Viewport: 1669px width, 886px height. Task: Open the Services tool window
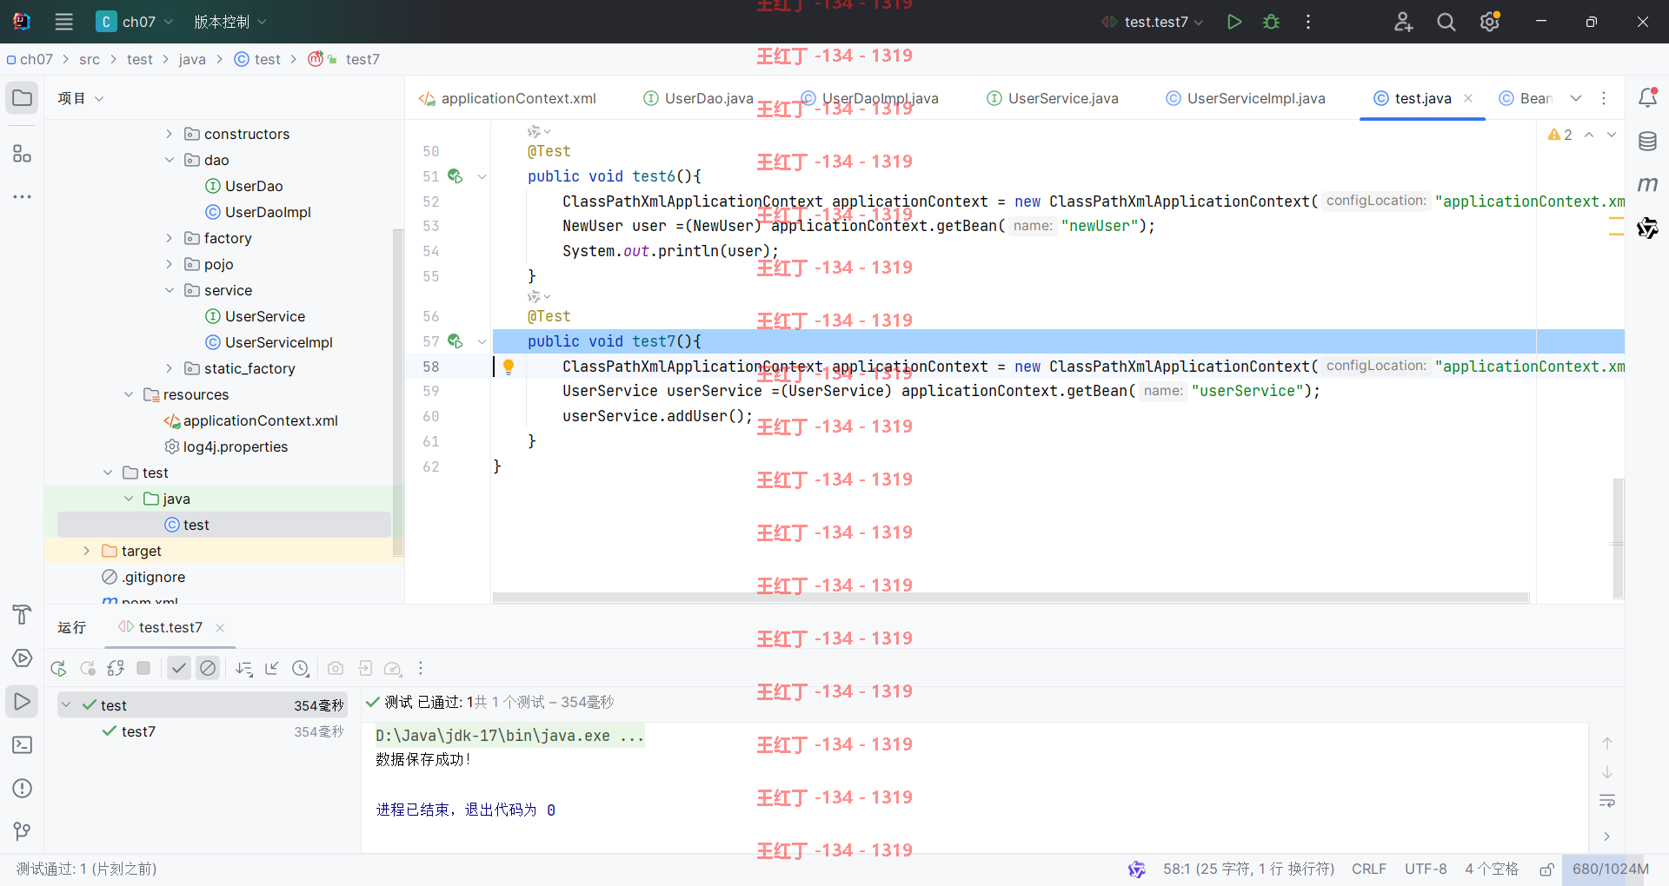click(x=23, y=658)
